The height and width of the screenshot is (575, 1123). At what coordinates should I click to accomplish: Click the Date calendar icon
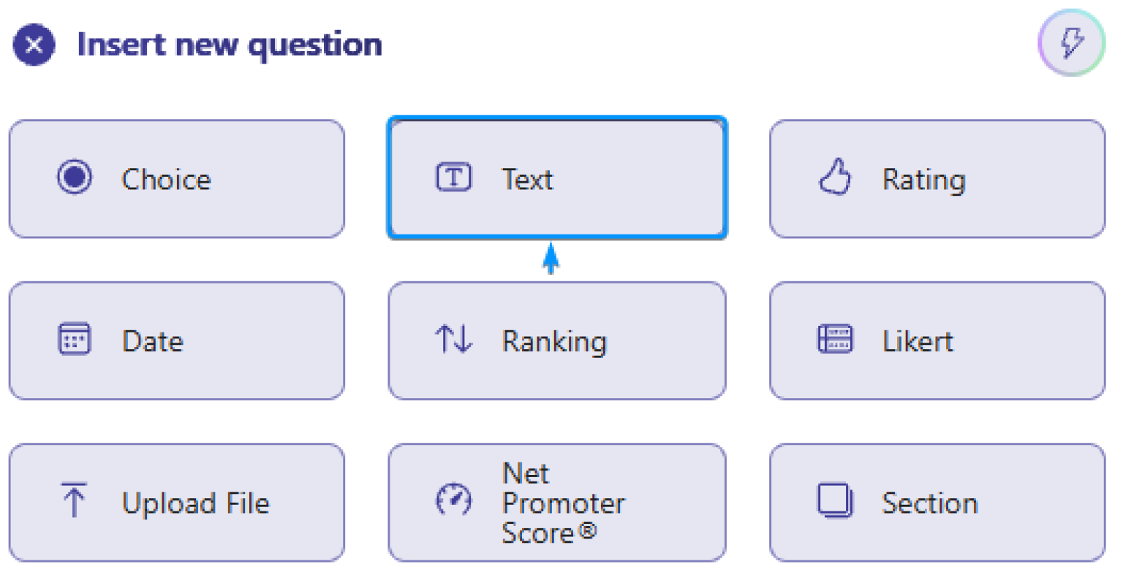tap(73, 339)
